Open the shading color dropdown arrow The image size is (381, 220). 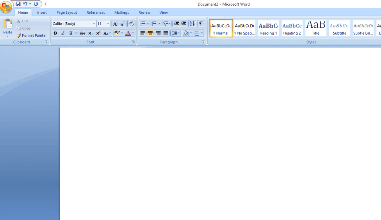(x=191, y=33)
